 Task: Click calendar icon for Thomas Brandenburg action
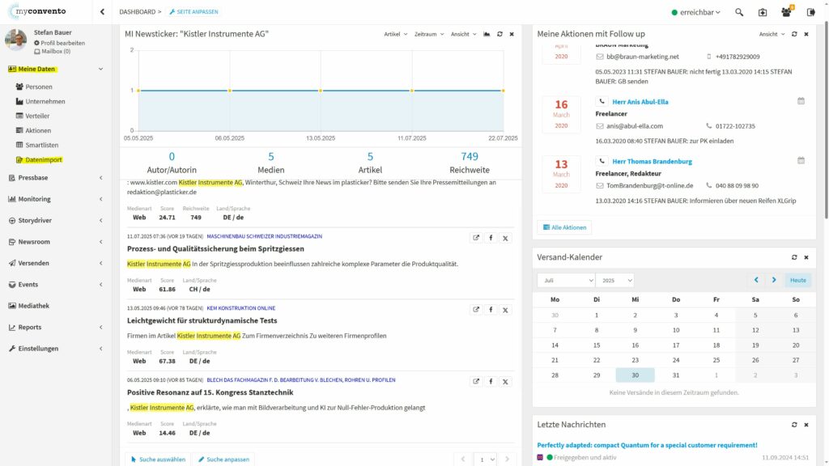pyautogui.click(x=801, y=161)
